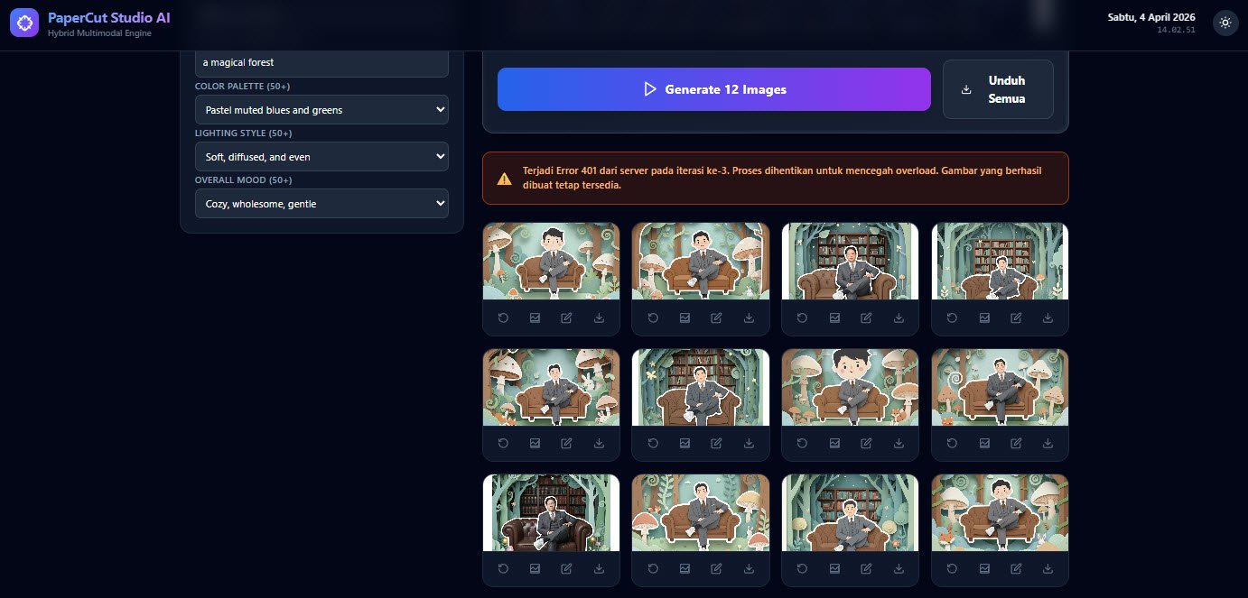
Task: Open the second thumbnail in the bottom row
Action: point(701,512)
